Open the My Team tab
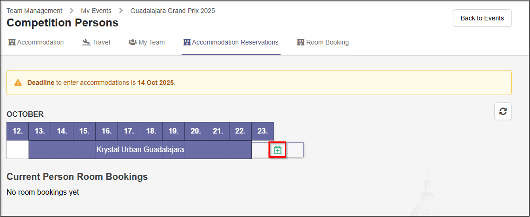530x217 pixels. pyautogui.click(x=151, y=42)
